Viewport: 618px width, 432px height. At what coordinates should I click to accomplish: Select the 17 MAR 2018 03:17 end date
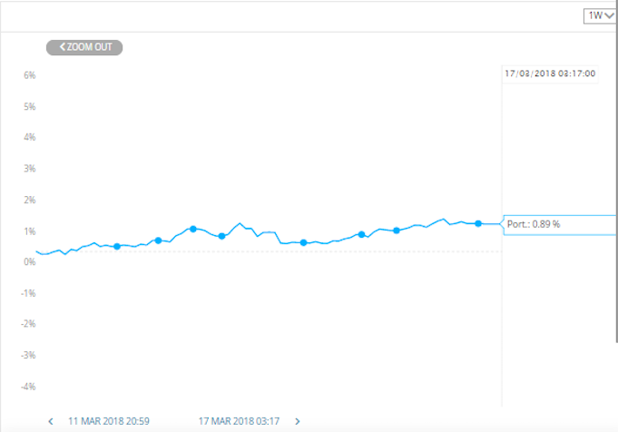coord(239,421)
